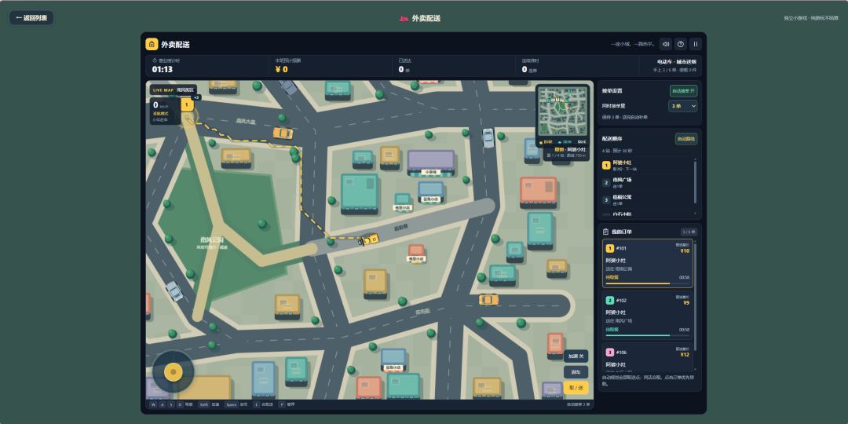Click the green number 2 badge on order #102

click(x=610, y=300)
